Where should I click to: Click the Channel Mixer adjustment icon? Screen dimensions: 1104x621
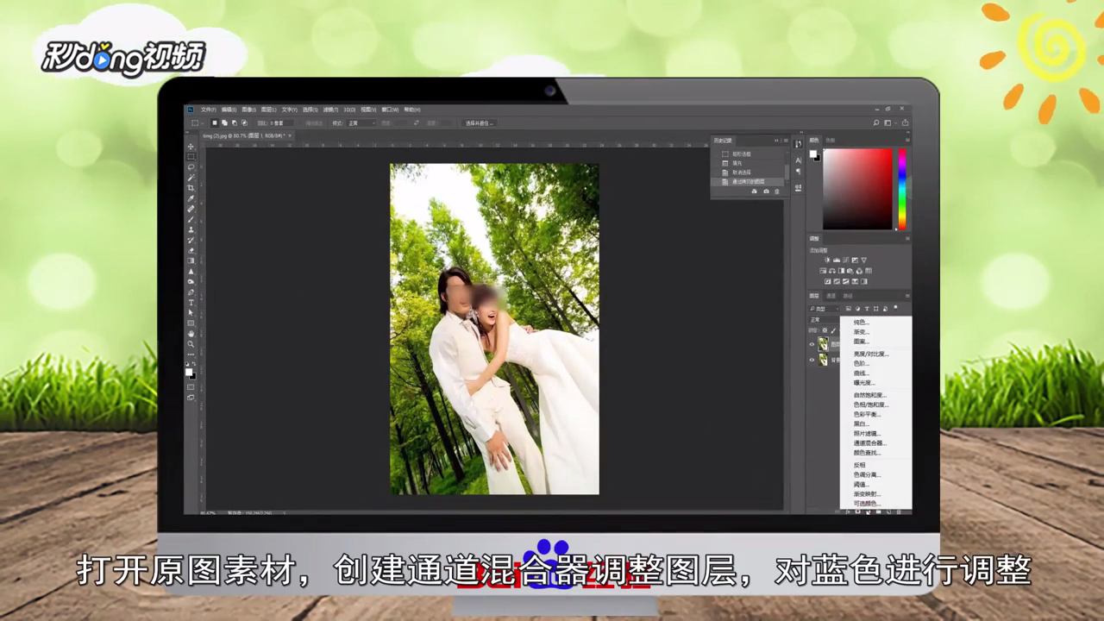point(859,271)
